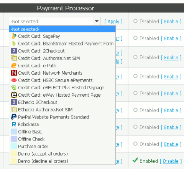Choose the Robokassa R icon
Screen dimensions: 184x169
point(14,124)
